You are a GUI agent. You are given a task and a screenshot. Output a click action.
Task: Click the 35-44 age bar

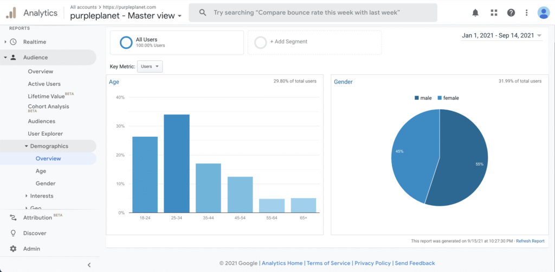click(x=208, y=188)
